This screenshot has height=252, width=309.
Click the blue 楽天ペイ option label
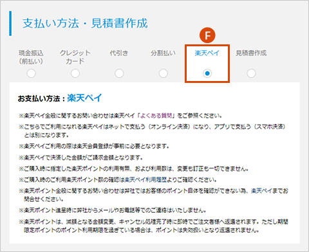coord(207,53)
